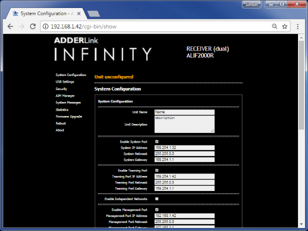Open AIM Manager in the sidebar
The width and height of the screenshot is (308, 231).
[x=65, y=95]
